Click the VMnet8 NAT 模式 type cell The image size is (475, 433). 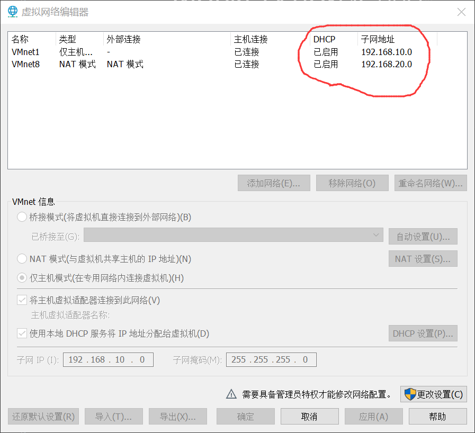(77, 64)
